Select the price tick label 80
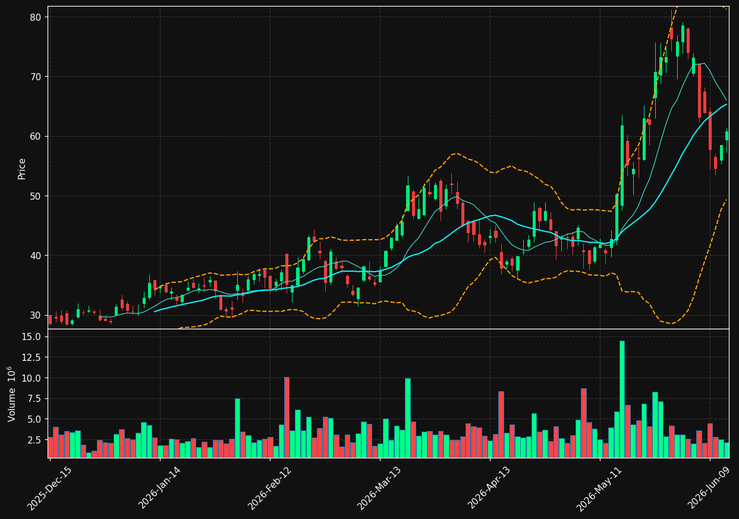Viewport: 739px width, 519px height. (x=36, y=17)
